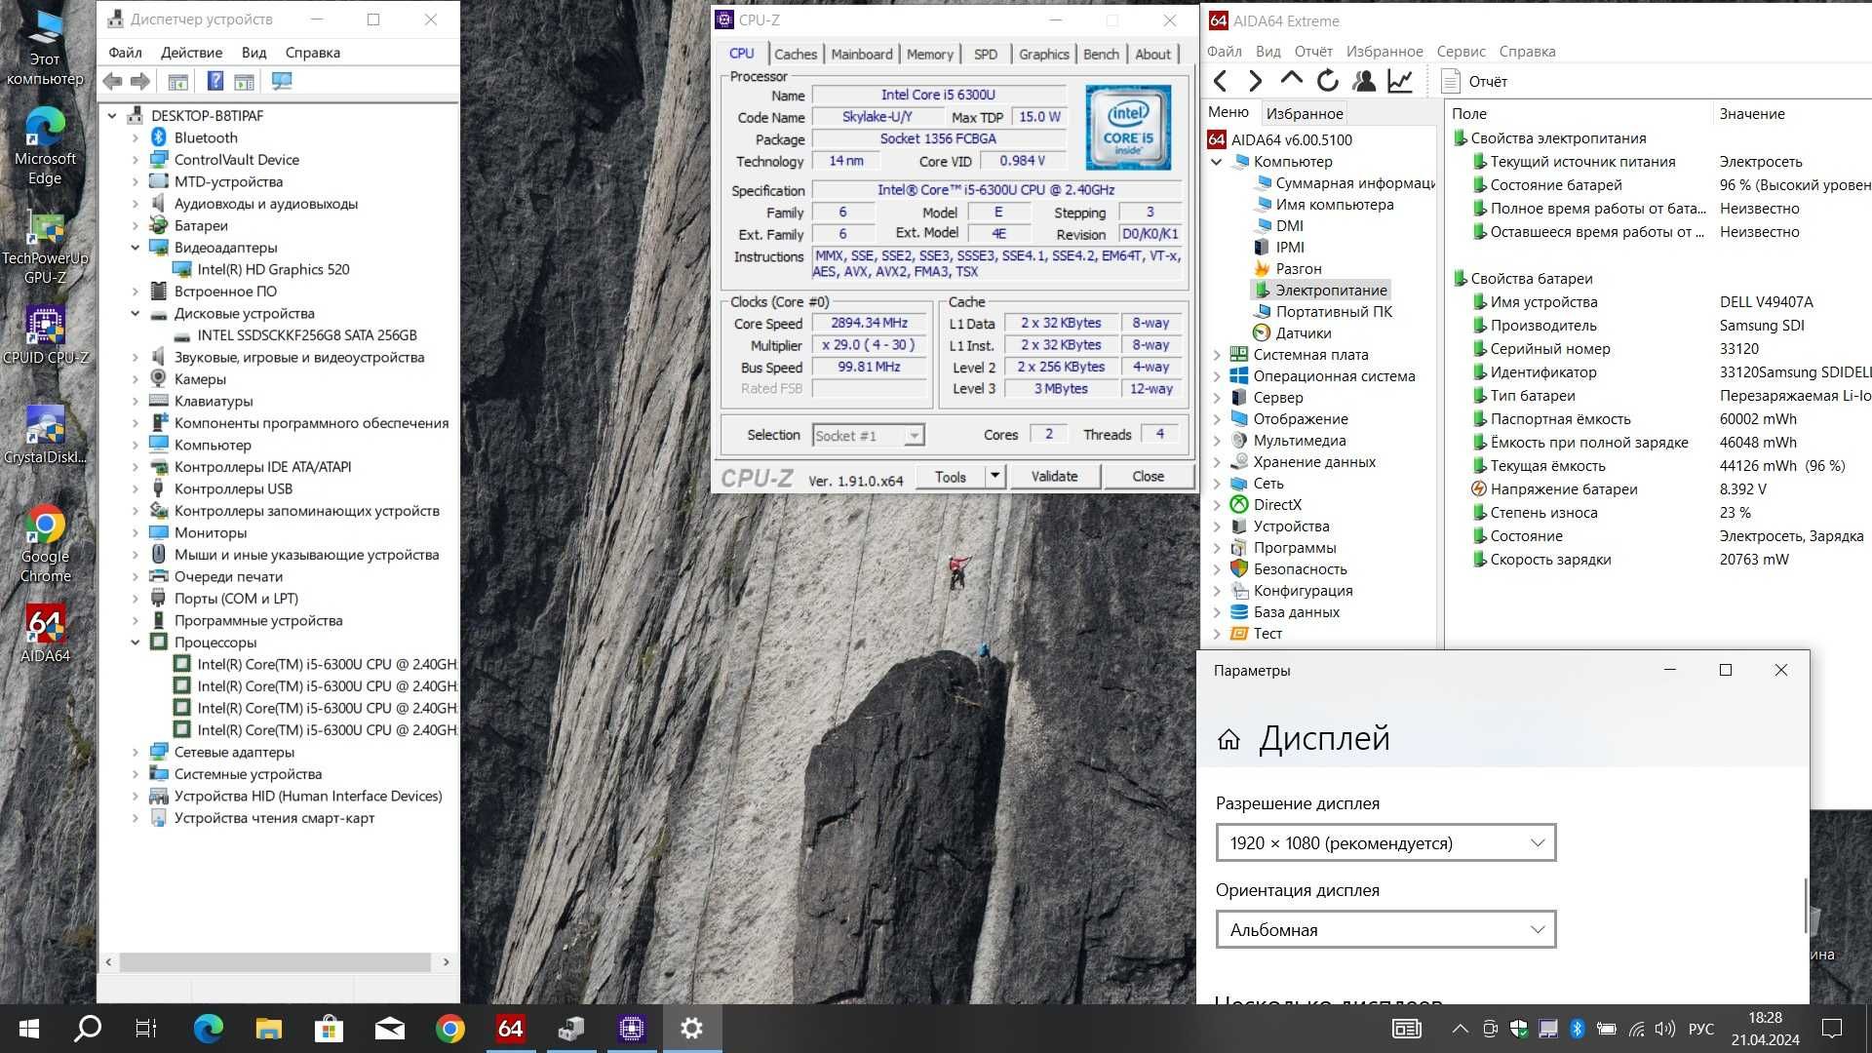
Task: Click Device Manager back arrow toolbar icon
Action: 113,82
